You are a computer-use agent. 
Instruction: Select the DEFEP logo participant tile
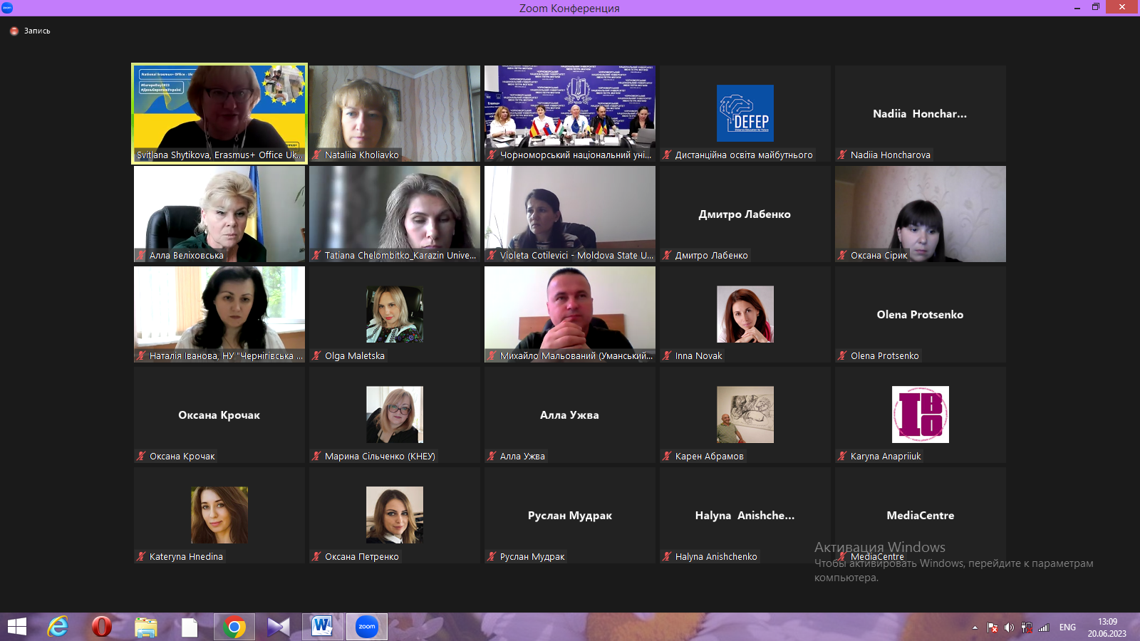tap(745, 113)
